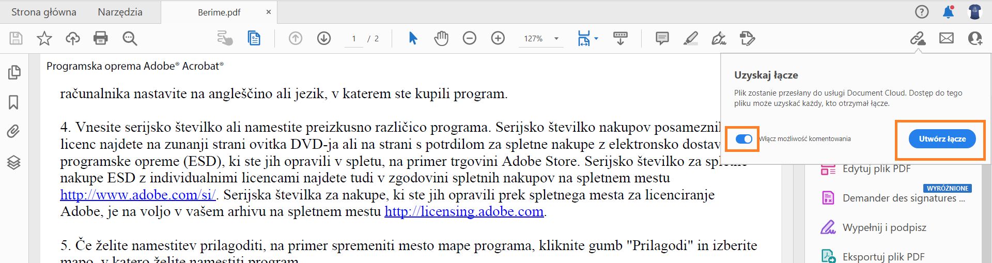Switch to Narzędzia tab
Viewport: 992px width, 263px height.
click(x=120, y=12)
